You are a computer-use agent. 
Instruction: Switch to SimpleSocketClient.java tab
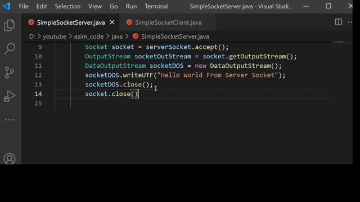pyautogui.click(x=168, y=22)
